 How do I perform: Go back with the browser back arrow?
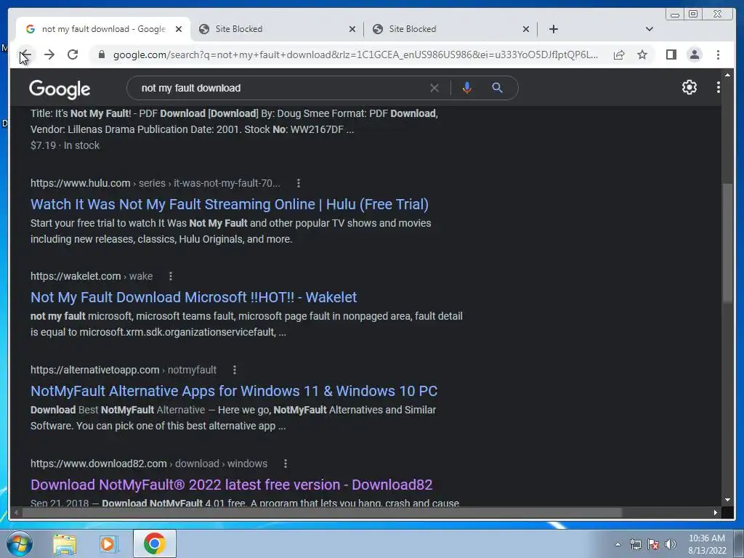(x=25, y=54)
